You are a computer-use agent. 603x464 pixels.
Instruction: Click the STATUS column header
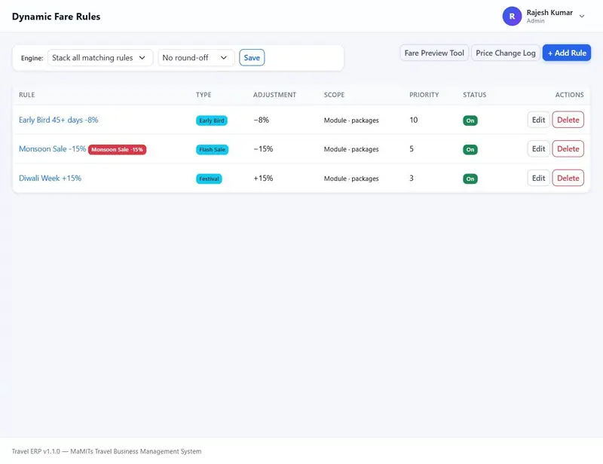point(475,95)
